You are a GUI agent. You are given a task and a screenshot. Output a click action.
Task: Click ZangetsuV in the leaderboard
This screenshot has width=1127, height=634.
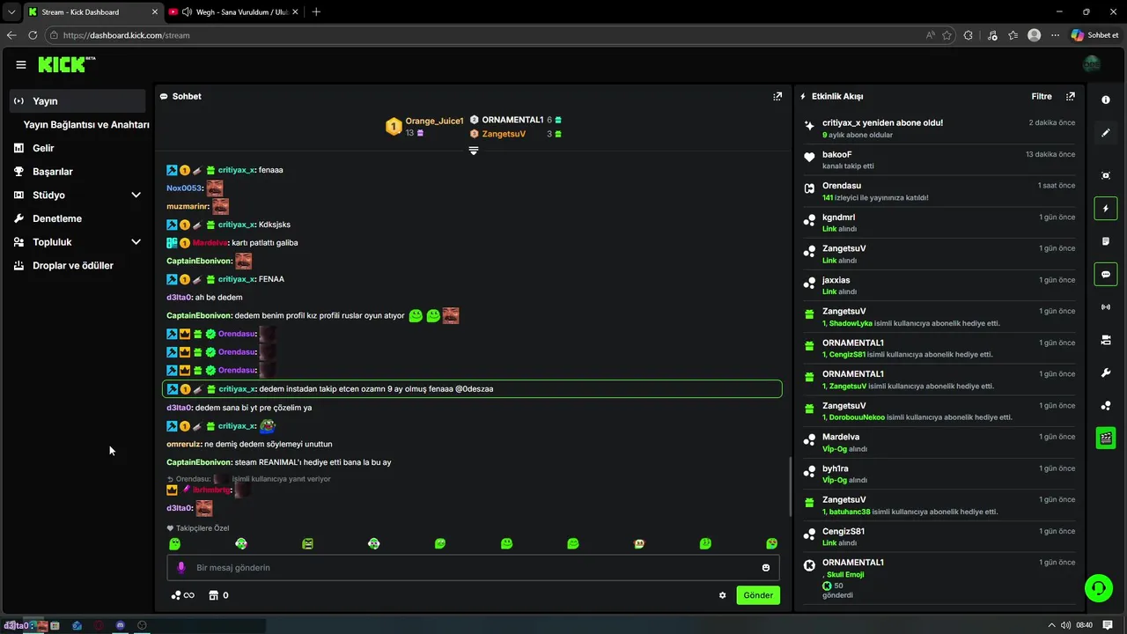click(x=504, y=134)
